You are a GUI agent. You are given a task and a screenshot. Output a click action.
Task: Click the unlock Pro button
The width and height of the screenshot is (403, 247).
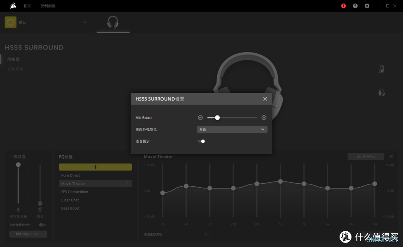(366, 156)
